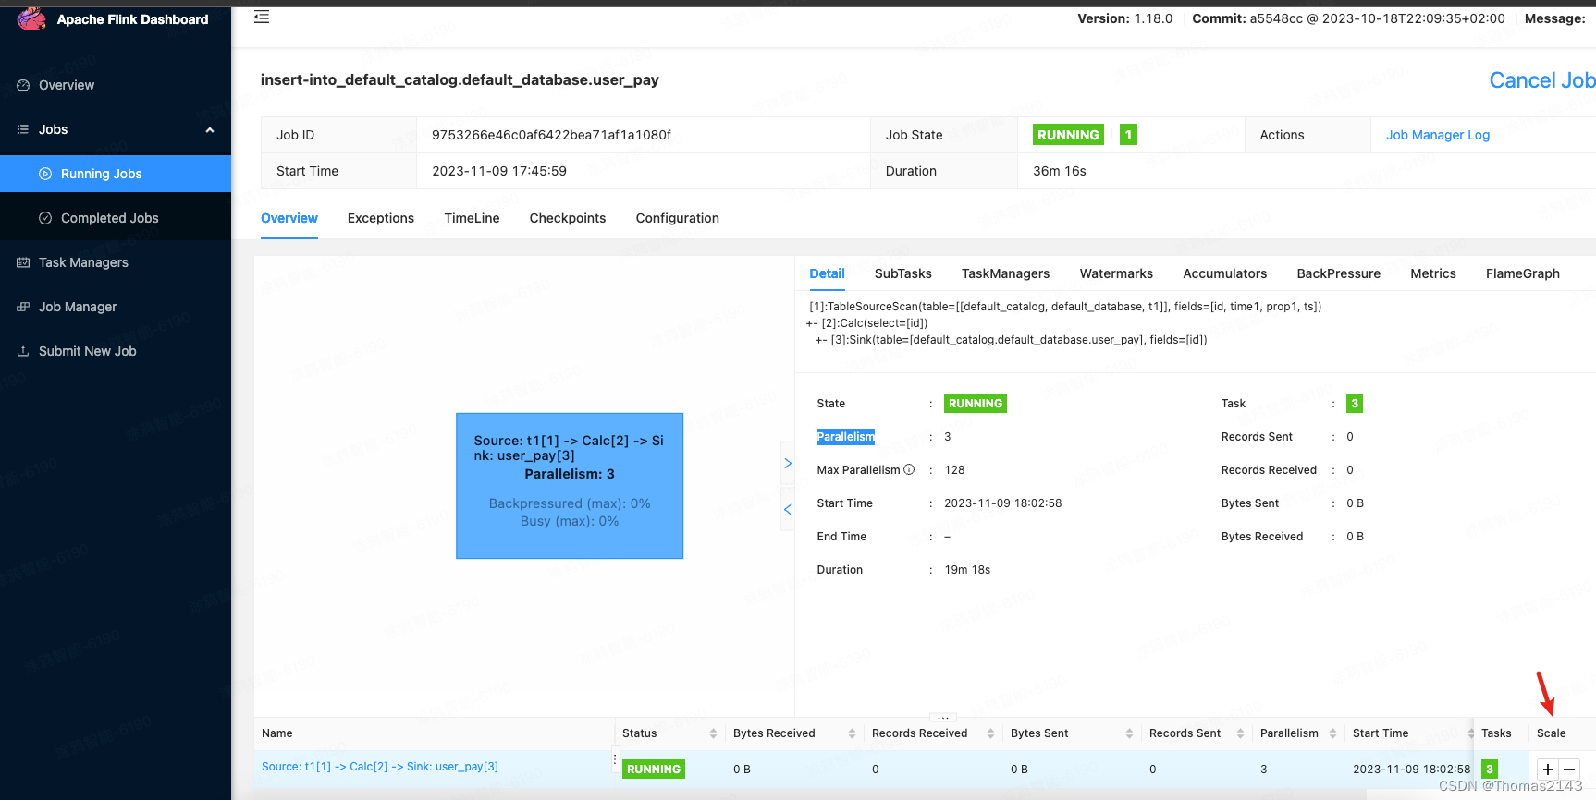Select the Detail tab
Screen dimensions: 1596x800
827,273
